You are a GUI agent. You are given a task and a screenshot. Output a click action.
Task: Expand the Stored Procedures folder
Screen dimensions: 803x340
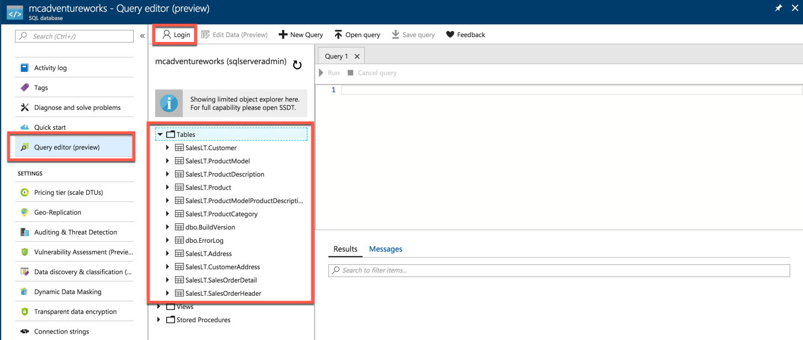point(159,320)
